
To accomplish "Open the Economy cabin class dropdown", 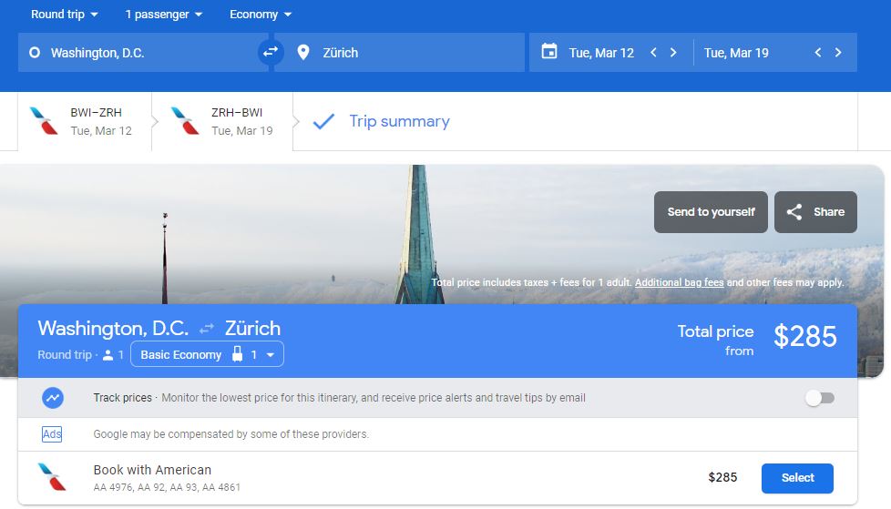I will pos(261,15).
